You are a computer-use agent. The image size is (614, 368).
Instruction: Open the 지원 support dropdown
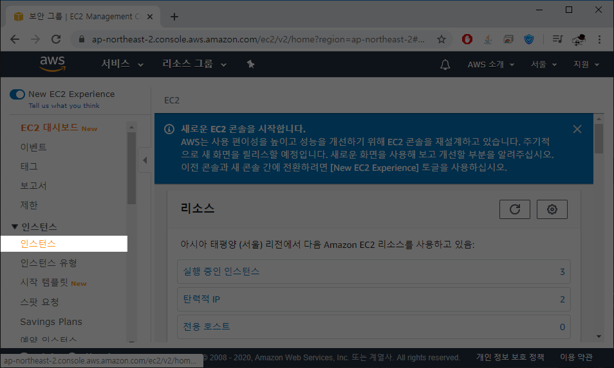tap(586, 64)
